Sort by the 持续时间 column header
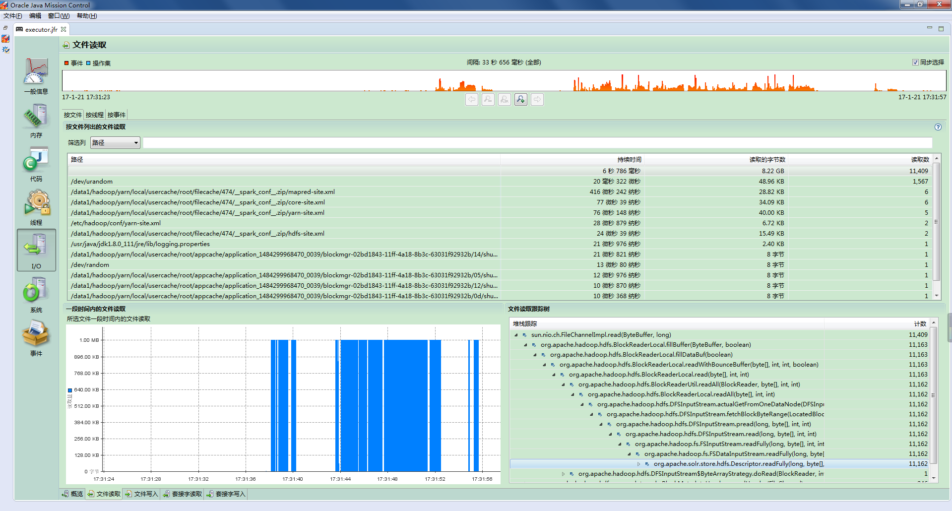The image size is (952, 511). (x=629, y=160)
